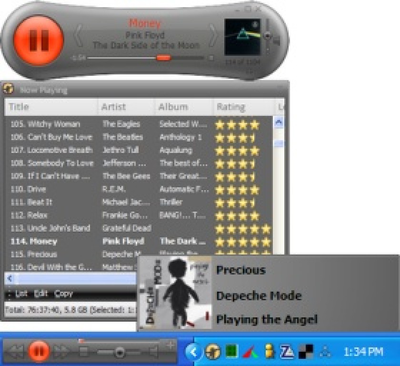Viewport: 400px width, 366px height.
Task: Mute sound with mini player speaker icon
Action: (276, 41)
